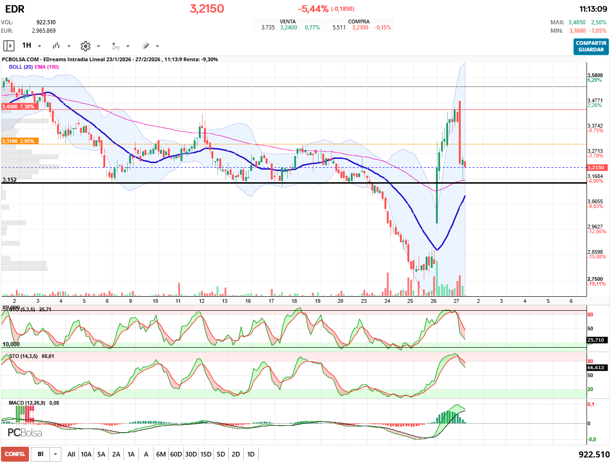Image resolution: width=616 pixels, height=464 pixels.
Task: Click the candlestick chart type icon
Action: (56, 46)
